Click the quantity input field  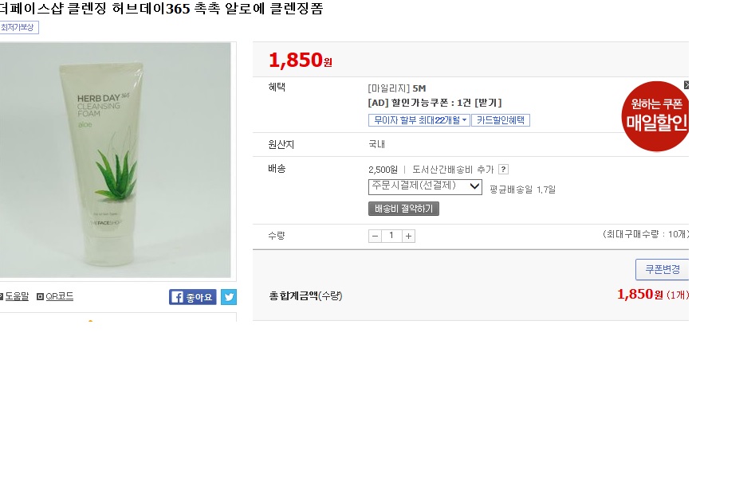391,236
